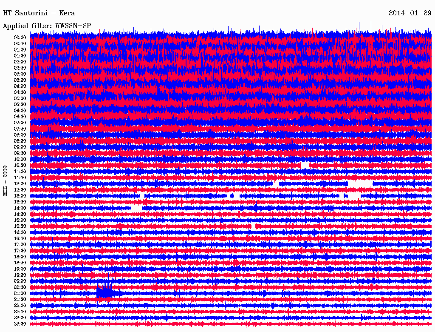This screenshot has height=332, width=435.
Task: Click the 10:00 time label
Action: click(20, 159)
